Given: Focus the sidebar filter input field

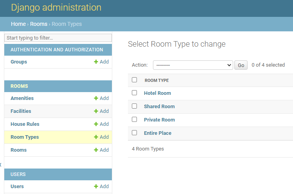Looking at the screenshot, I should (58, 38).
